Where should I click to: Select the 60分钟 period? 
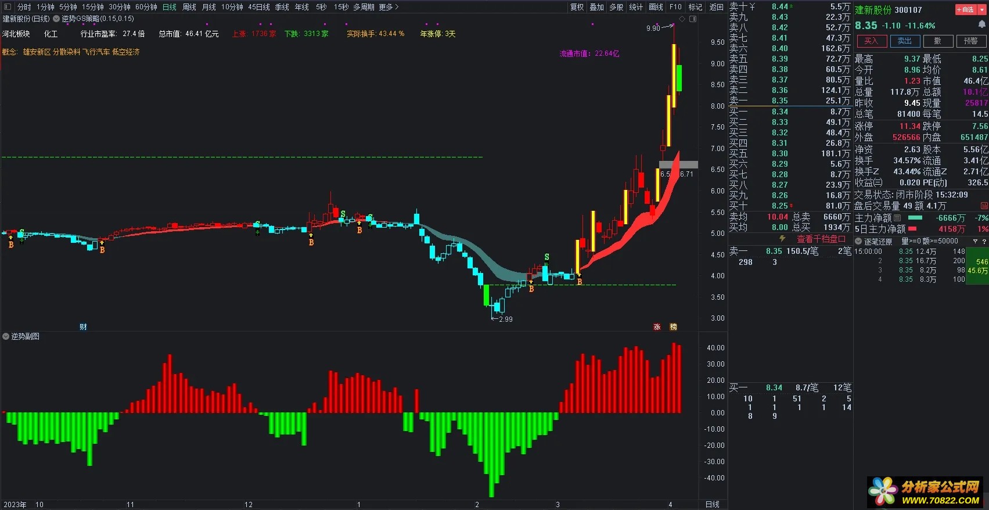pyautogui.click(x=146, y=7)
